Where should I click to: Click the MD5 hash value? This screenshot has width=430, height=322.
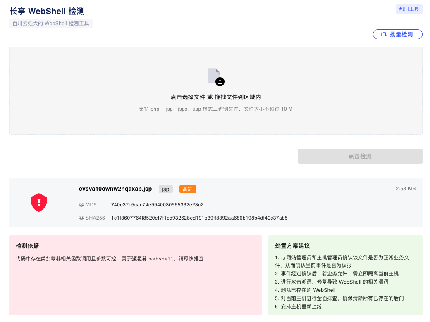coord(157,205)
